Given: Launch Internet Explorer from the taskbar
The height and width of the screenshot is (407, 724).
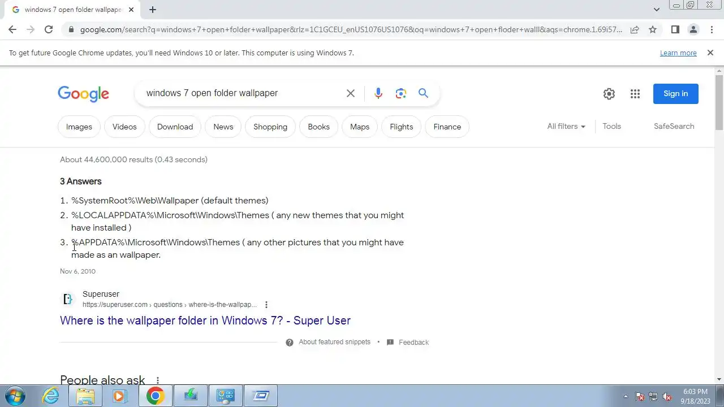Looking at the screenshot, I should click(51, 396).
